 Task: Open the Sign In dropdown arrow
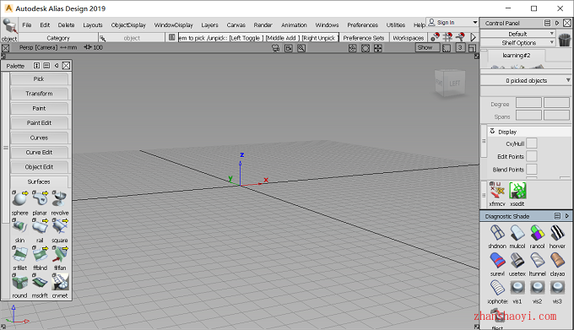click(475, 22)
